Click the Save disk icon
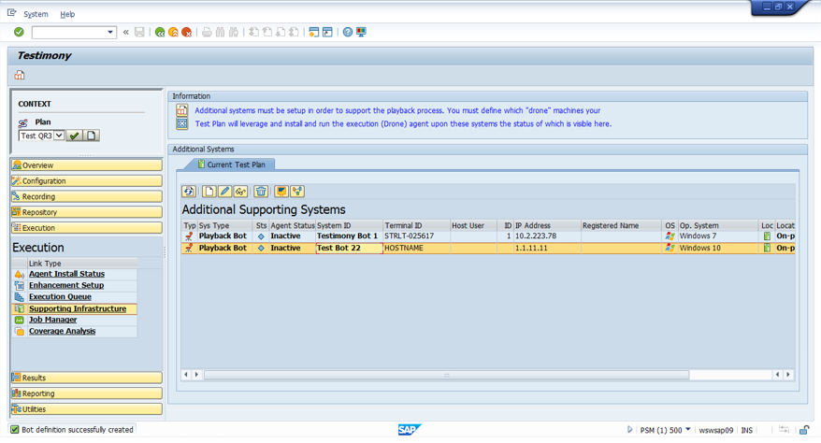Screen dimensions: 821x443 pyautogui.click(x=139, y=33)
